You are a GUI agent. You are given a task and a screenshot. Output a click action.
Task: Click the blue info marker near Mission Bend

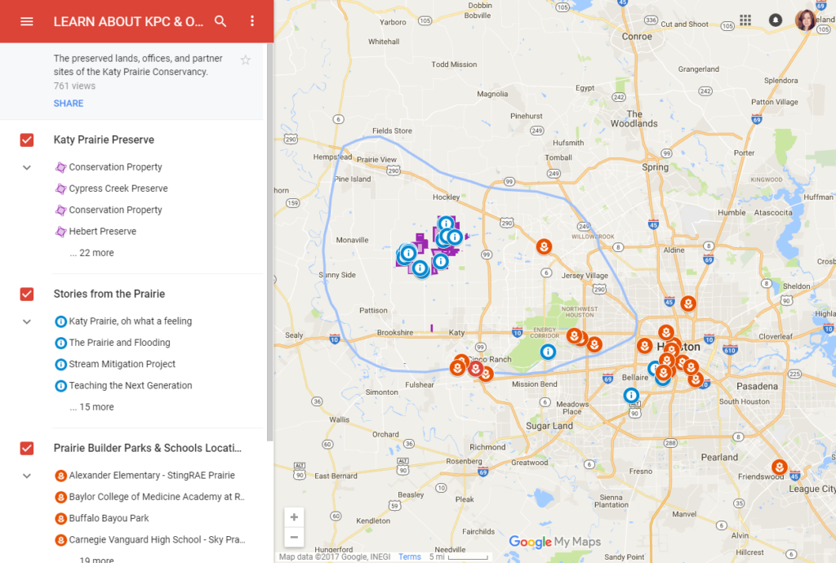click(x=548, y=352)
